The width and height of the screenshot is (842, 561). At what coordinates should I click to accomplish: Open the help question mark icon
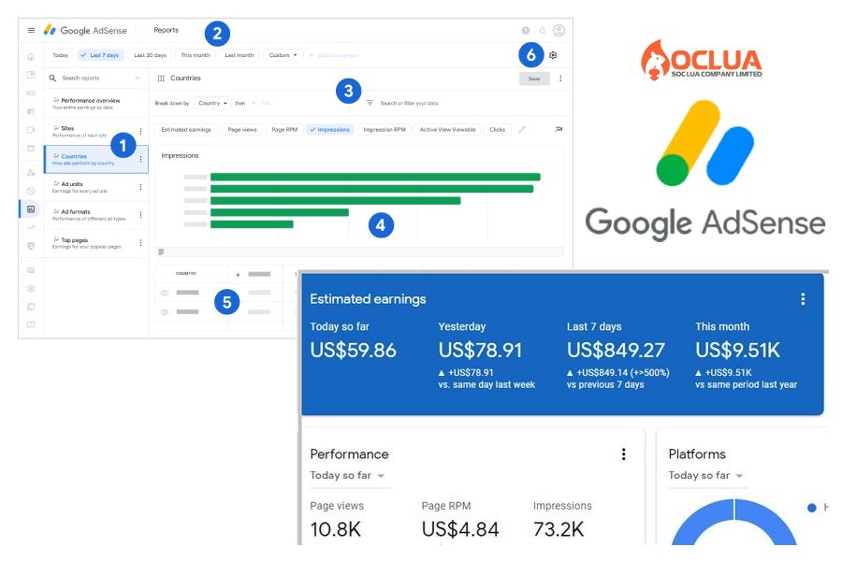526,31
